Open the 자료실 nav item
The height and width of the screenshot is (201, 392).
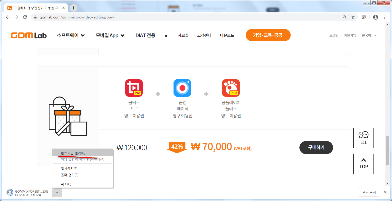pos(183,35)
